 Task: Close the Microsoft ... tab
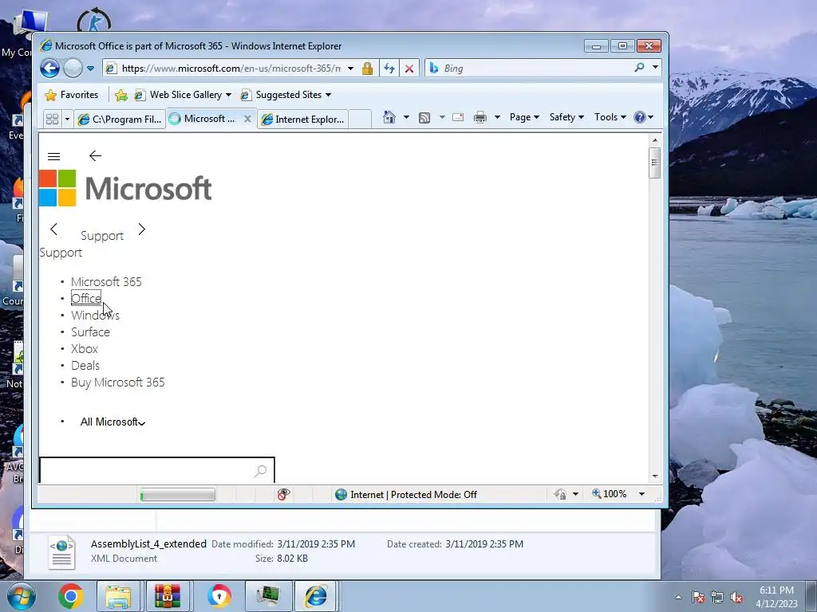(247, 119)
